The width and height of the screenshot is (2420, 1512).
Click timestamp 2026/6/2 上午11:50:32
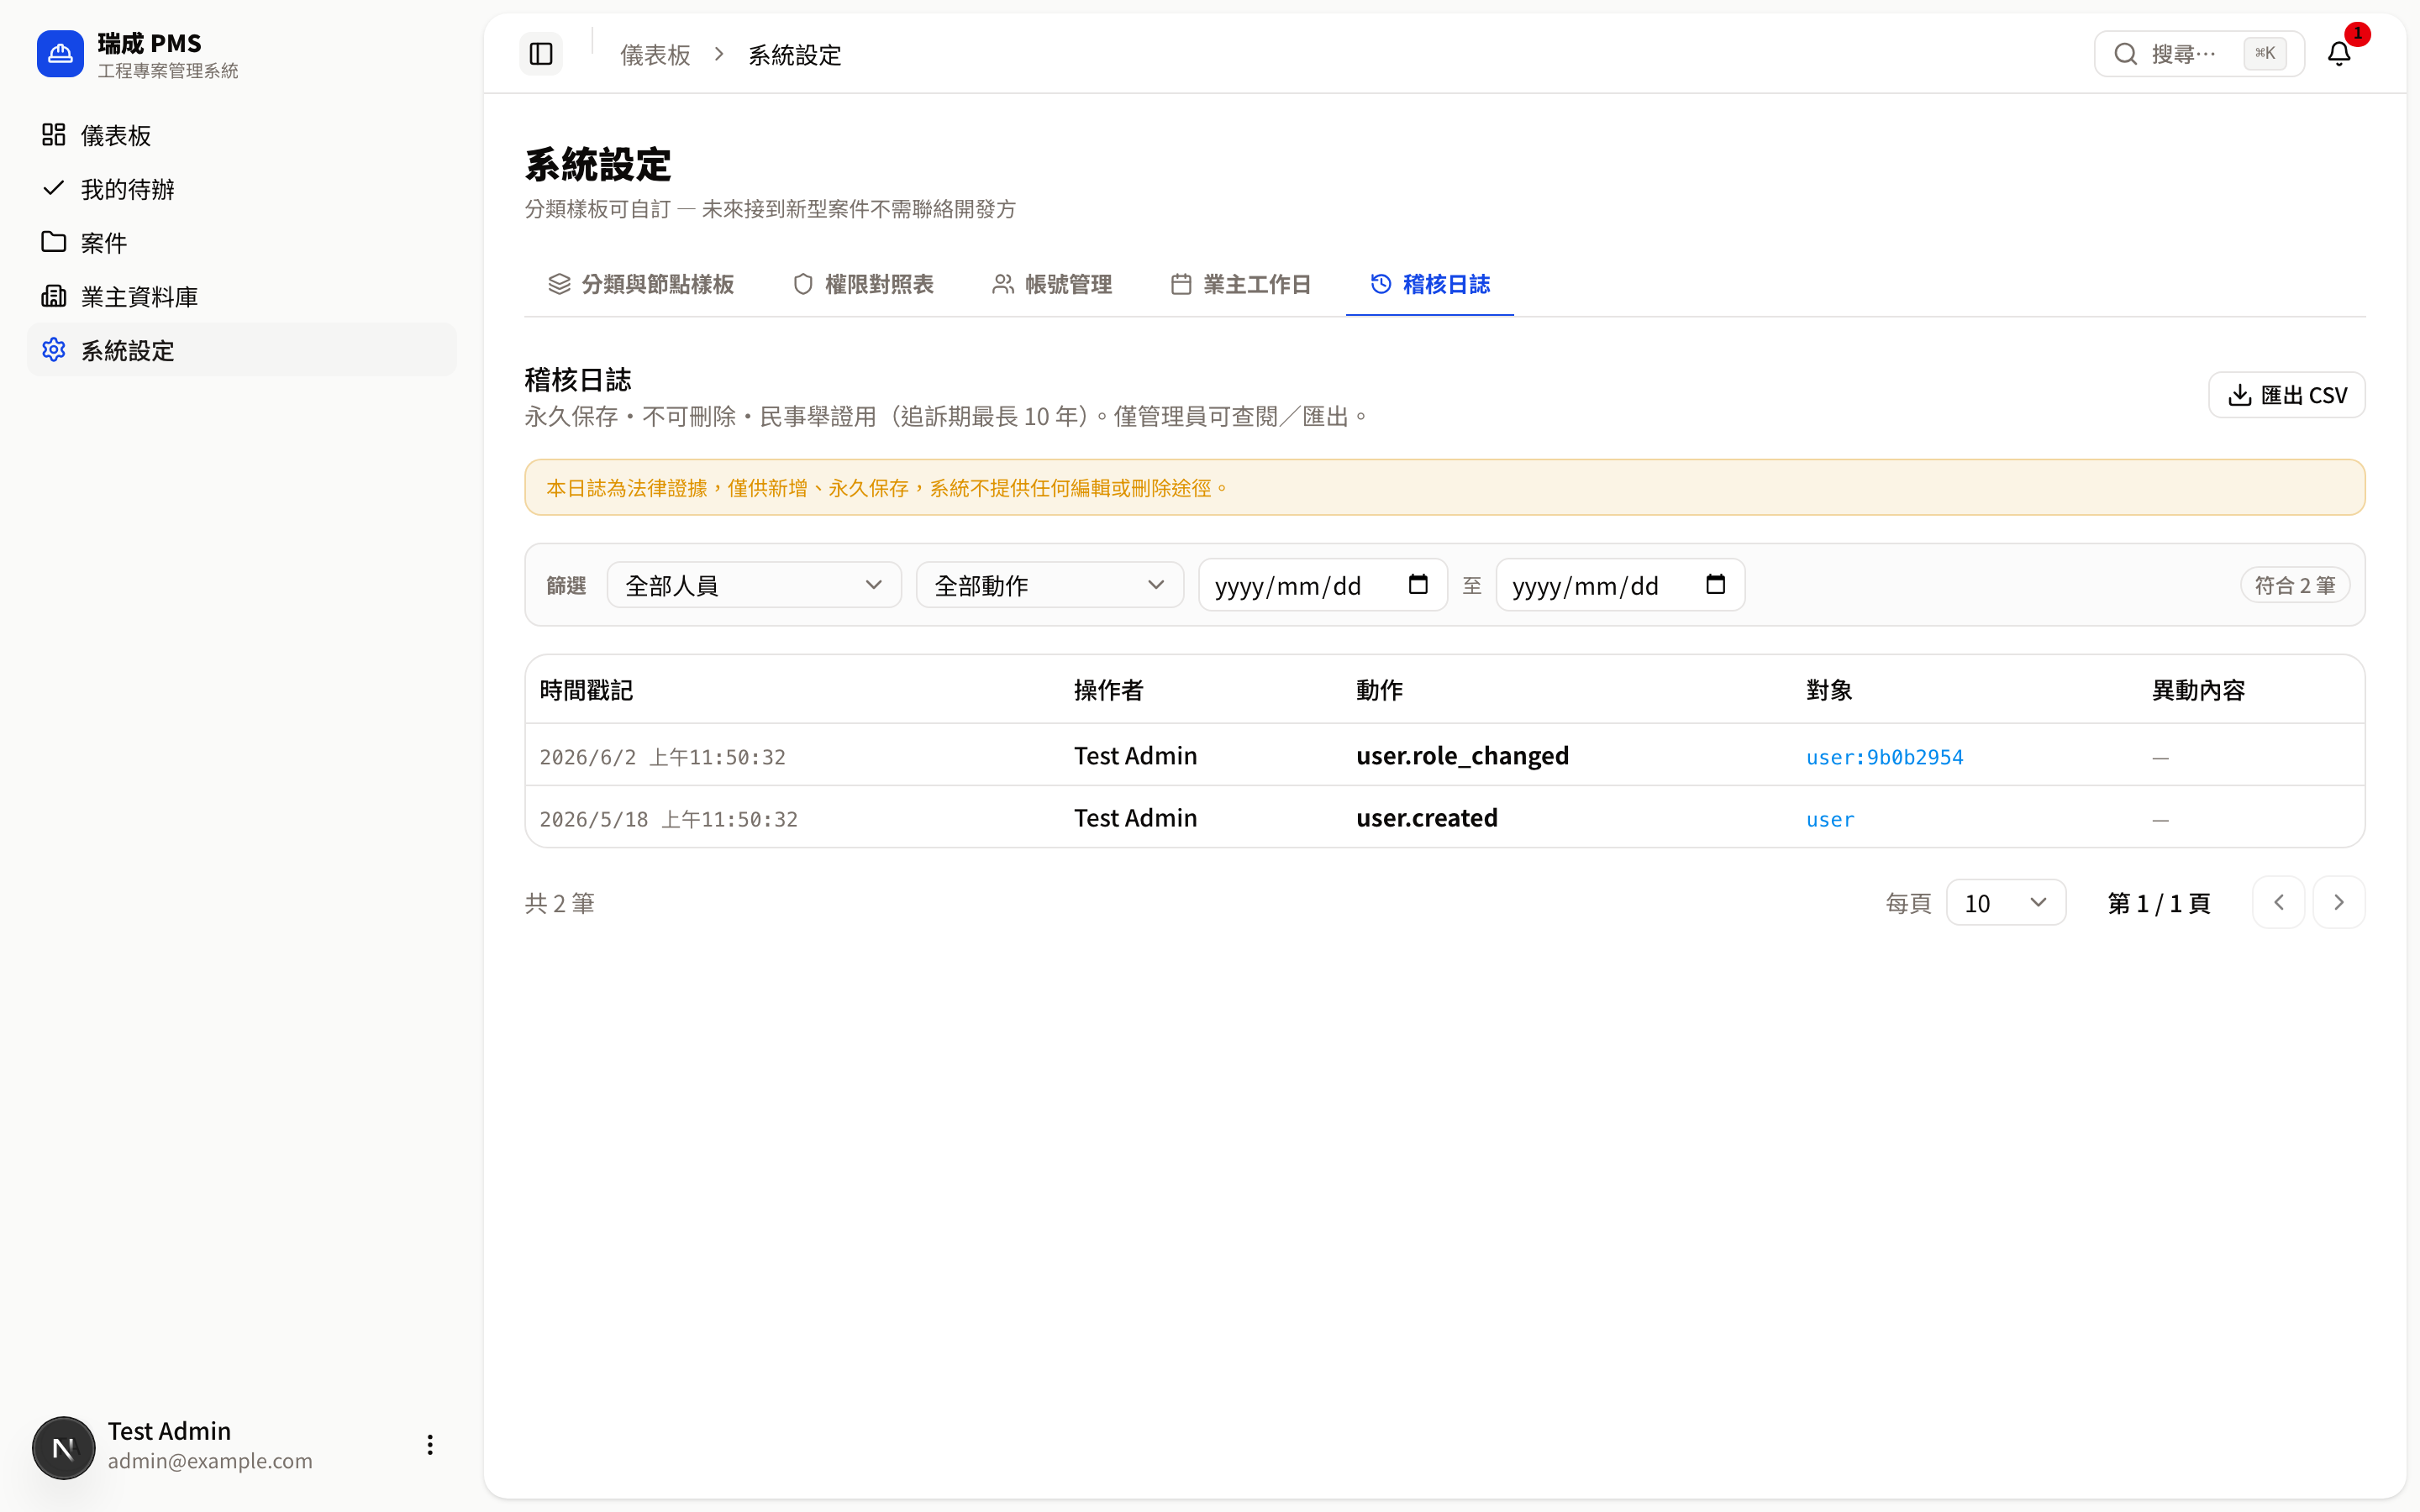point(662,757)
